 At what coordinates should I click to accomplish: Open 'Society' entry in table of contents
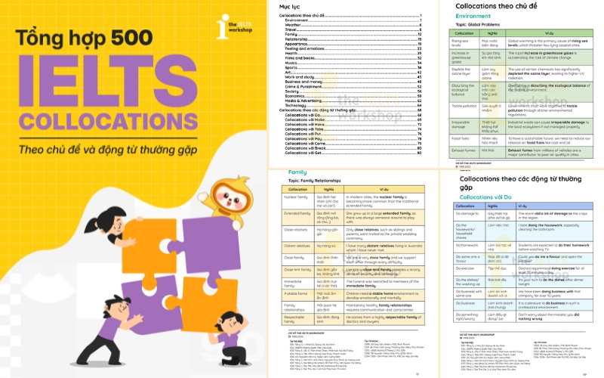[x=353, y=91]
